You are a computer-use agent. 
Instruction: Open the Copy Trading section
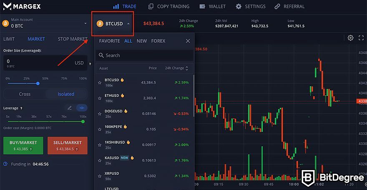169,6
